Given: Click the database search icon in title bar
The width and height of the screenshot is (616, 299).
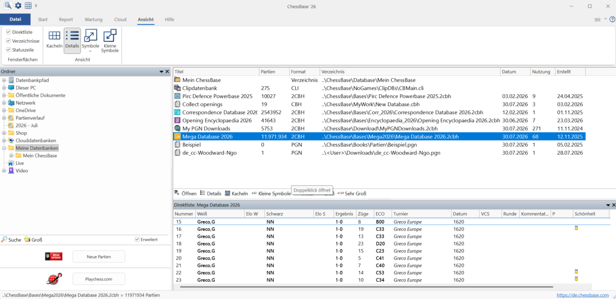Looking at the screenshot, I should (x=8, y=6).
